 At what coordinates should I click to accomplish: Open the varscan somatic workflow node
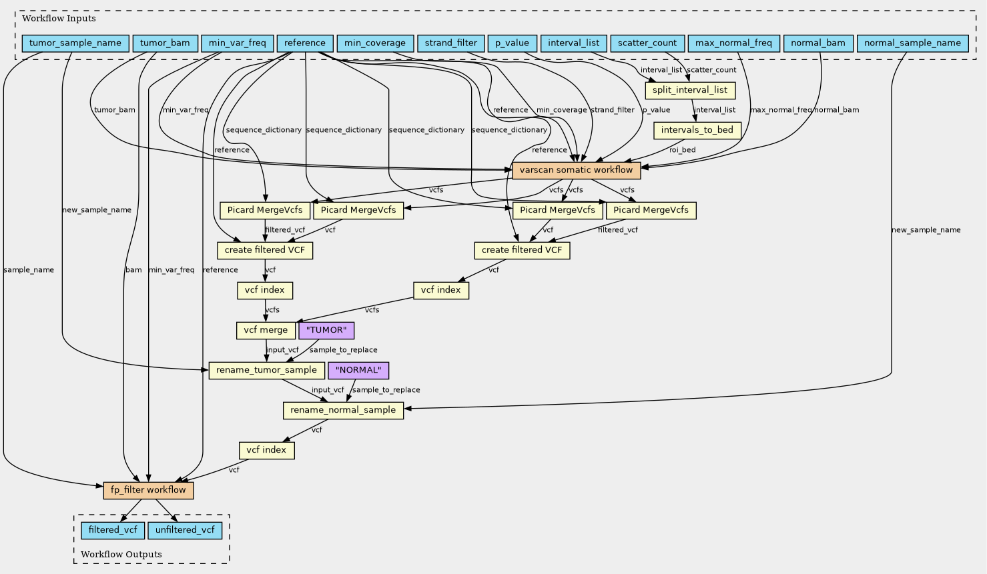tap(576, 170)
